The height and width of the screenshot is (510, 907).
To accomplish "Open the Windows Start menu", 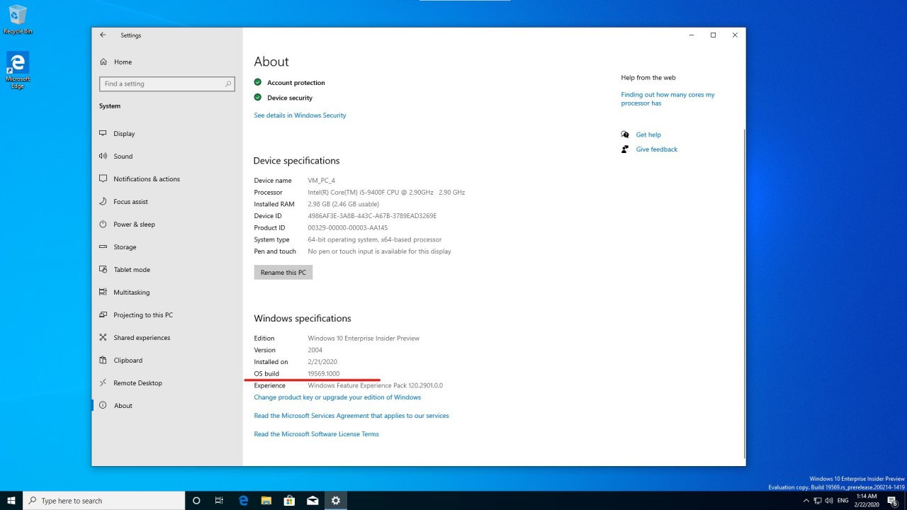I will click(x=11, y=501).
